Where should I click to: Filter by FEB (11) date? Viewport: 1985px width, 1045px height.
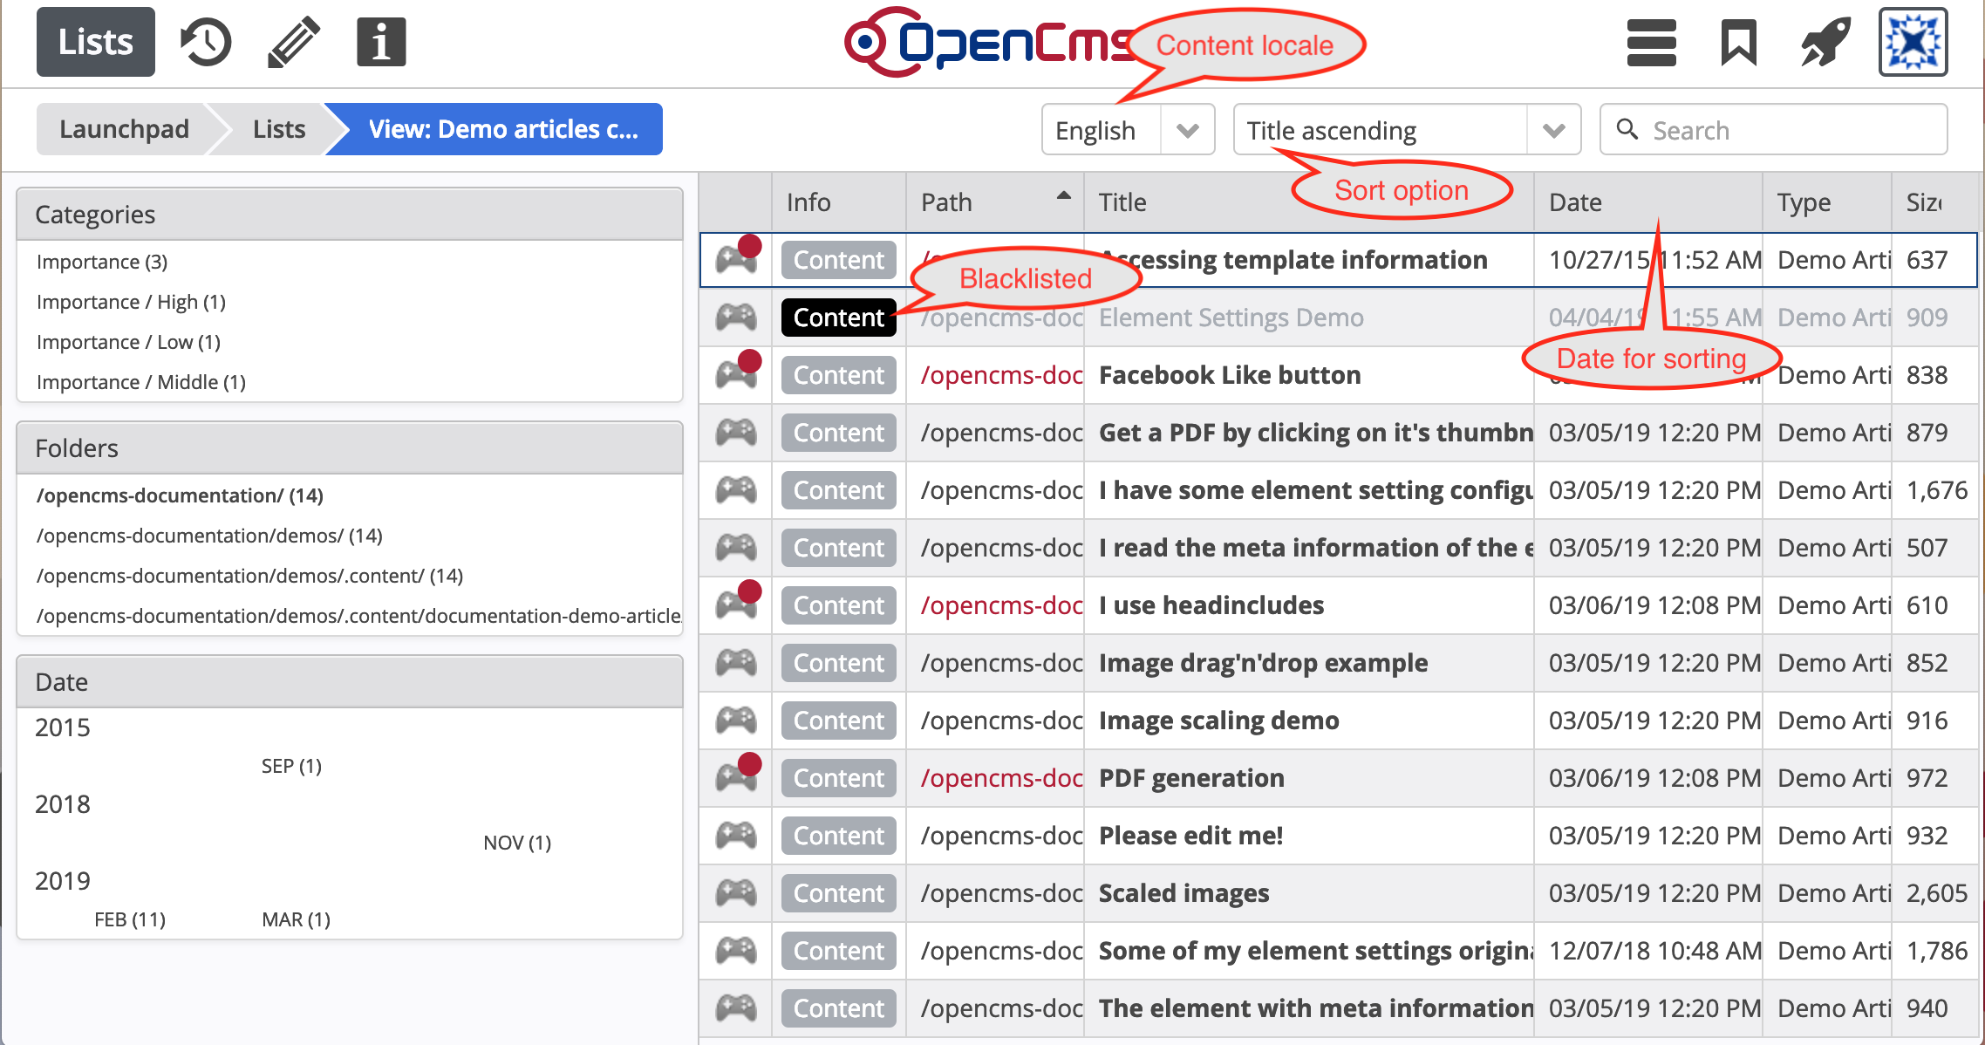130,919
